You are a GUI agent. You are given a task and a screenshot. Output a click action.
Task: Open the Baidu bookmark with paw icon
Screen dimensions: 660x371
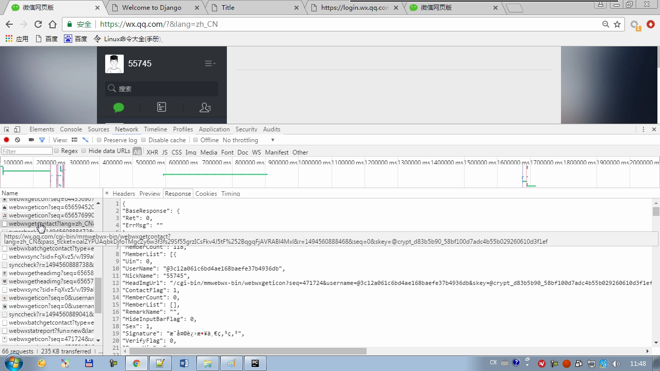point(76,39)
